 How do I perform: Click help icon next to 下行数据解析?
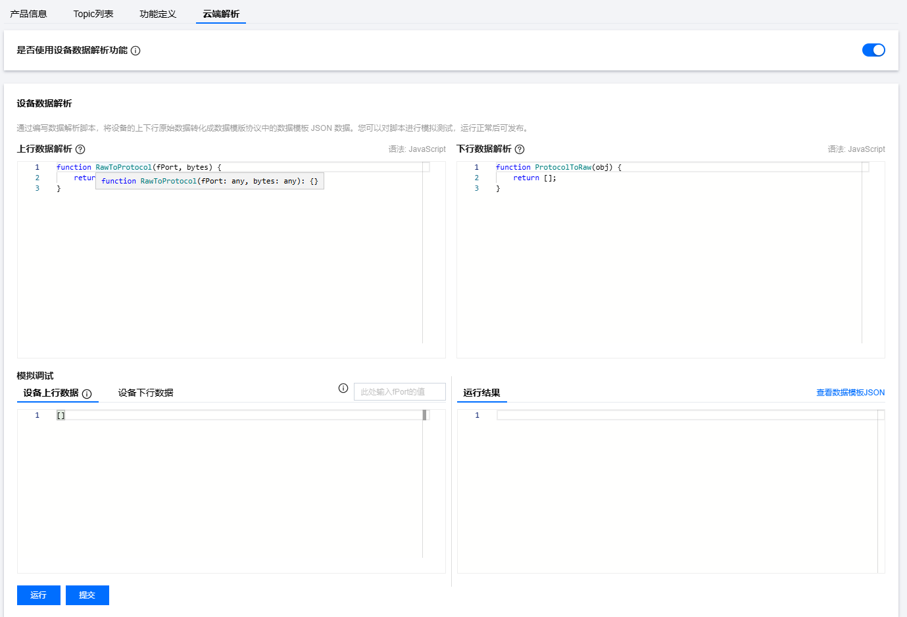point(520,149)
